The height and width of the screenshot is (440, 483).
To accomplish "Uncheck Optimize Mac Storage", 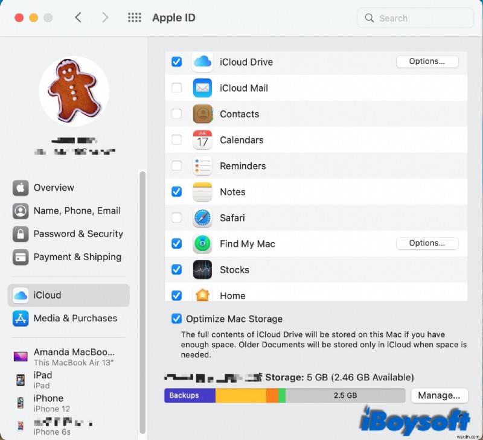I will click(176, 319).
